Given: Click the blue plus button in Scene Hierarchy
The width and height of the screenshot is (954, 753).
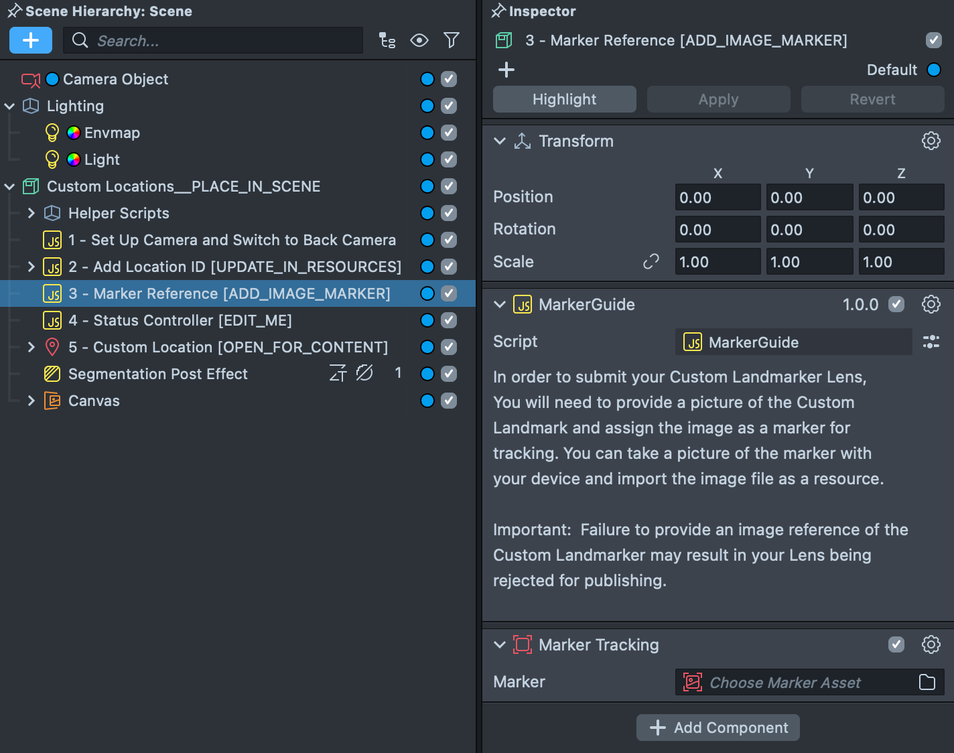Looking at the screenshot, I should (30, 40).
